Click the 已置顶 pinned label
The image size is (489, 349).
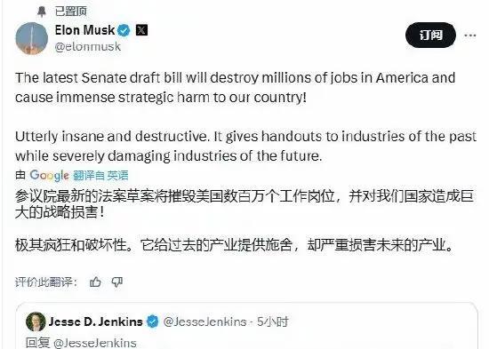click(71, 12)
